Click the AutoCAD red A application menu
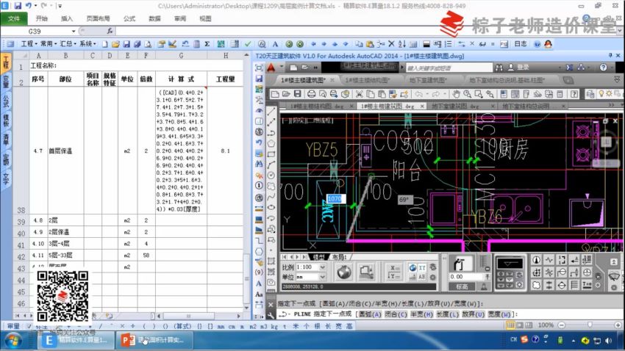 pyautogui.click(x=271, y=68)
